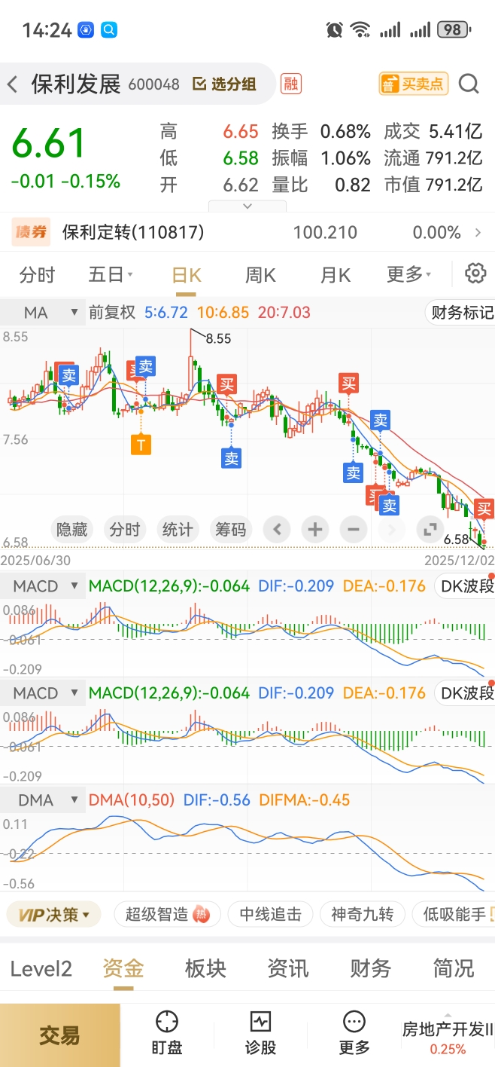Tap the orange T marker on chart
495x1067 pixels.
coord(141,445)
